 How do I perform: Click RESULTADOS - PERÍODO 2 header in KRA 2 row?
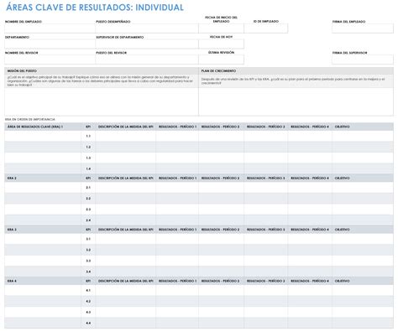pyautogui.click(x=220, y=178)
